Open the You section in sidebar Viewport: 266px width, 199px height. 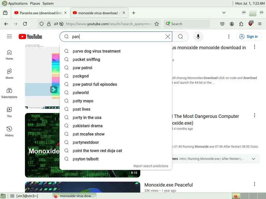(x=9, y=112)
